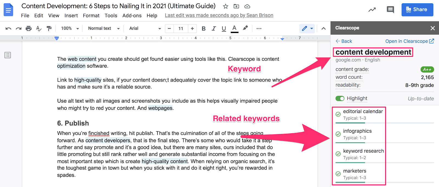Open the Format menu
Image resolution: width=439 pixels, height=187 pixels.
pos(91,16)
